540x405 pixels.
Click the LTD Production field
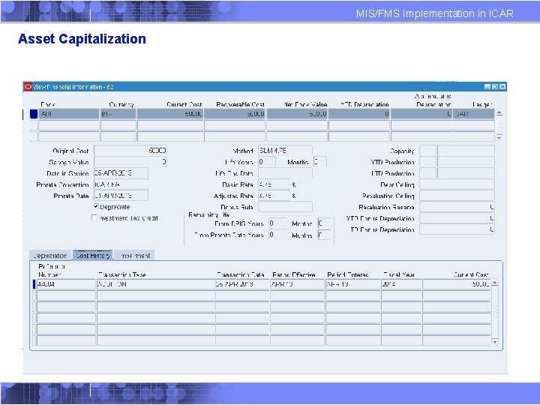coord(466,173)
